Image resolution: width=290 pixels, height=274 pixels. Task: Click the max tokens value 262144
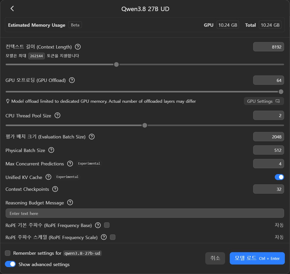36,56
